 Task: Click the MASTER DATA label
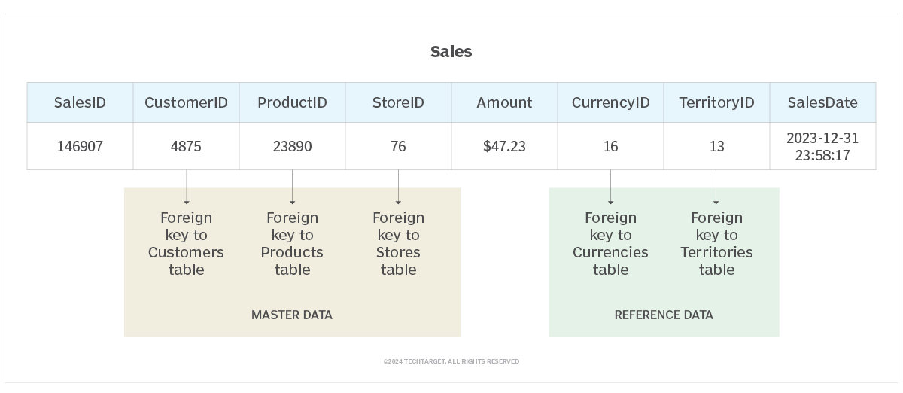click(292, 315)
